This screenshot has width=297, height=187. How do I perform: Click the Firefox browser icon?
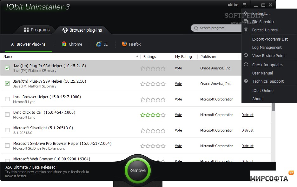pos(124,44)
